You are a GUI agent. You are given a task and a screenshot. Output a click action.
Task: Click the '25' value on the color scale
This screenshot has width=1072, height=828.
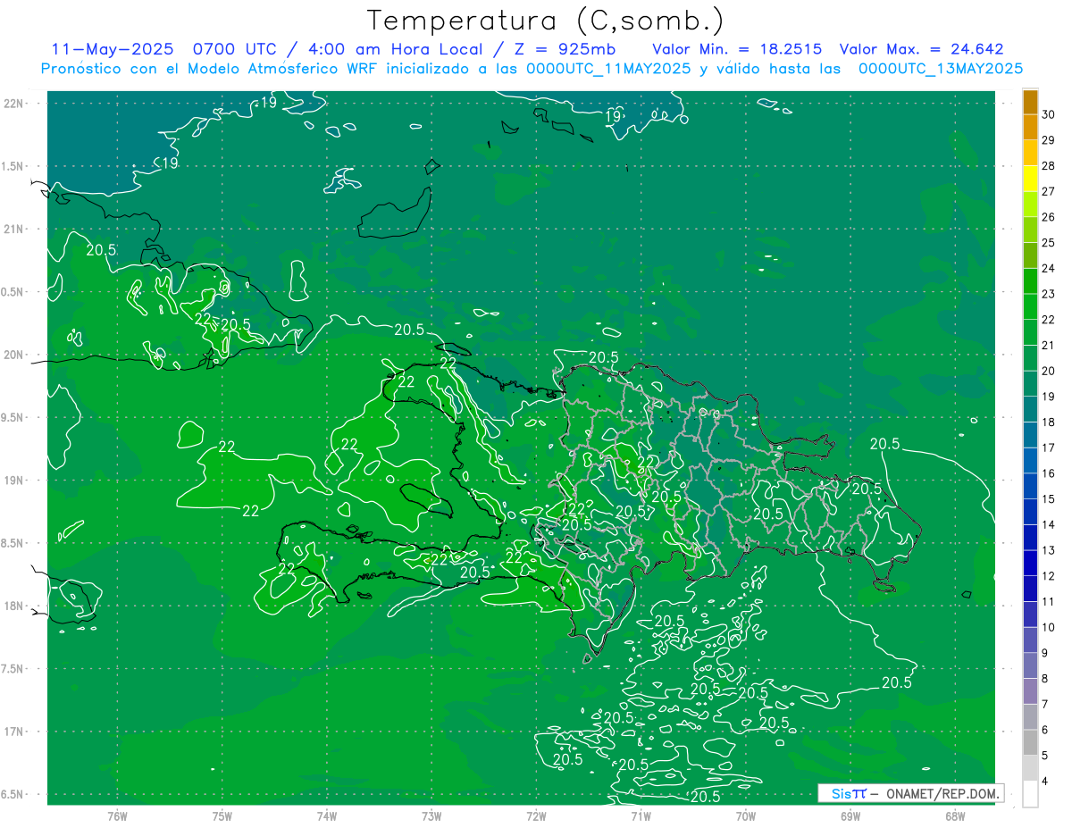point(1049,243)
